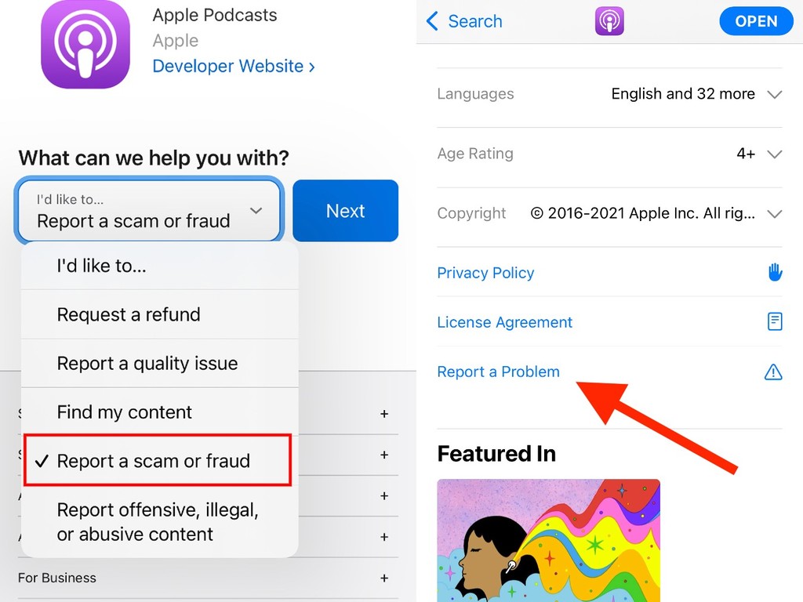Open the I'd like to dropdown box
803x602 pixels.
149,210
